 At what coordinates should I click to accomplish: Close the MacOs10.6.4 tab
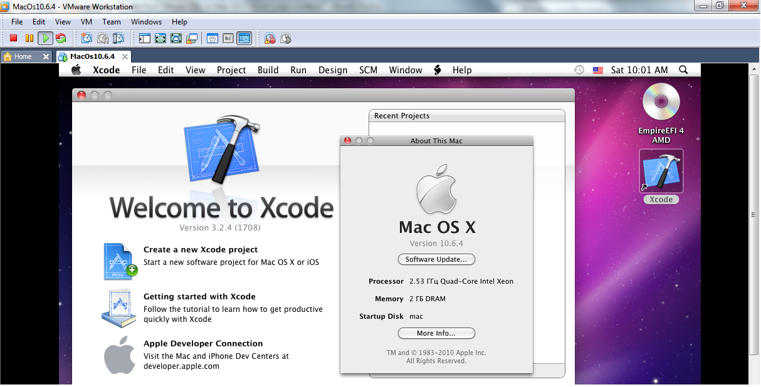click(x=125, y=56)
